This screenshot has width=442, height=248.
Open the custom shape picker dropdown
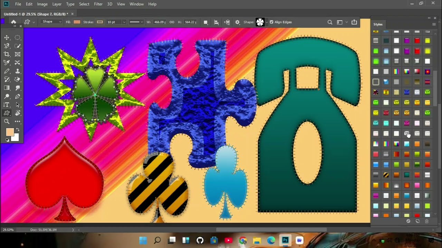click(266, 22)
